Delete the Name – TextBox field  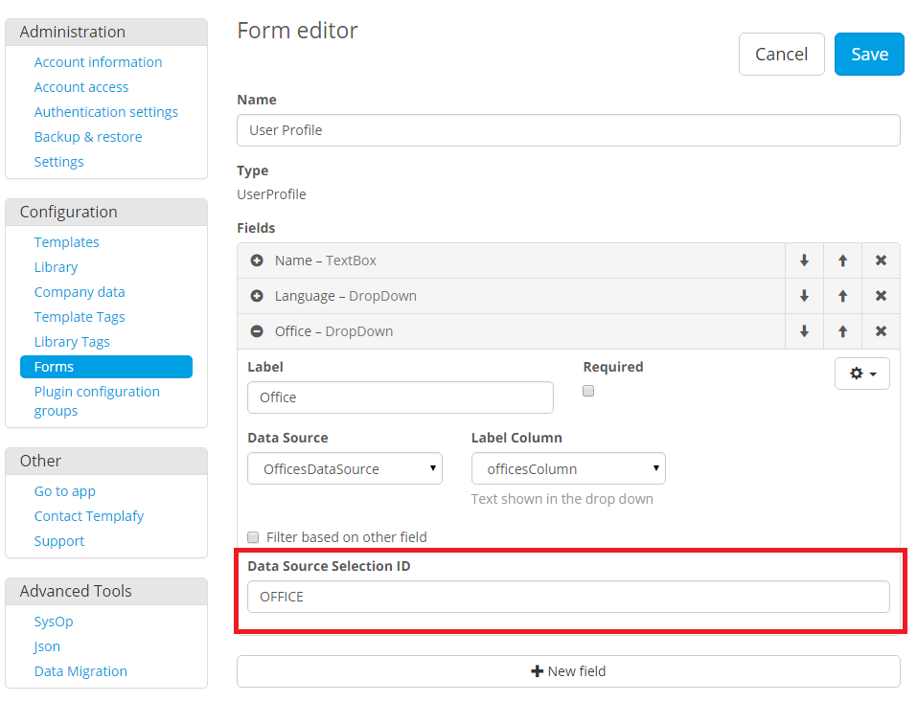click(x=881, y=260)
